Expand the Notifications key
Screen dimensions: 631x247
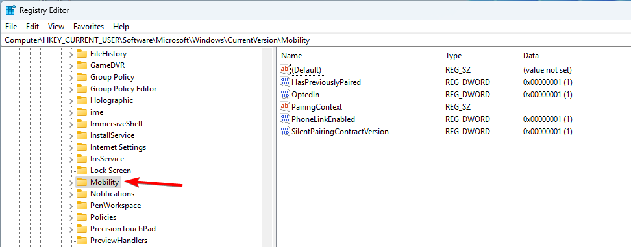tap(71, 194)
